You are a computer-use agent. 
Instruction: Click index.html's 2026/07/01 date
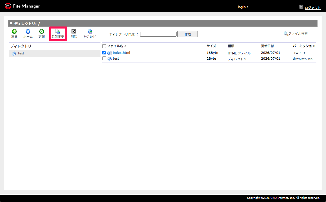click(270, 53)
